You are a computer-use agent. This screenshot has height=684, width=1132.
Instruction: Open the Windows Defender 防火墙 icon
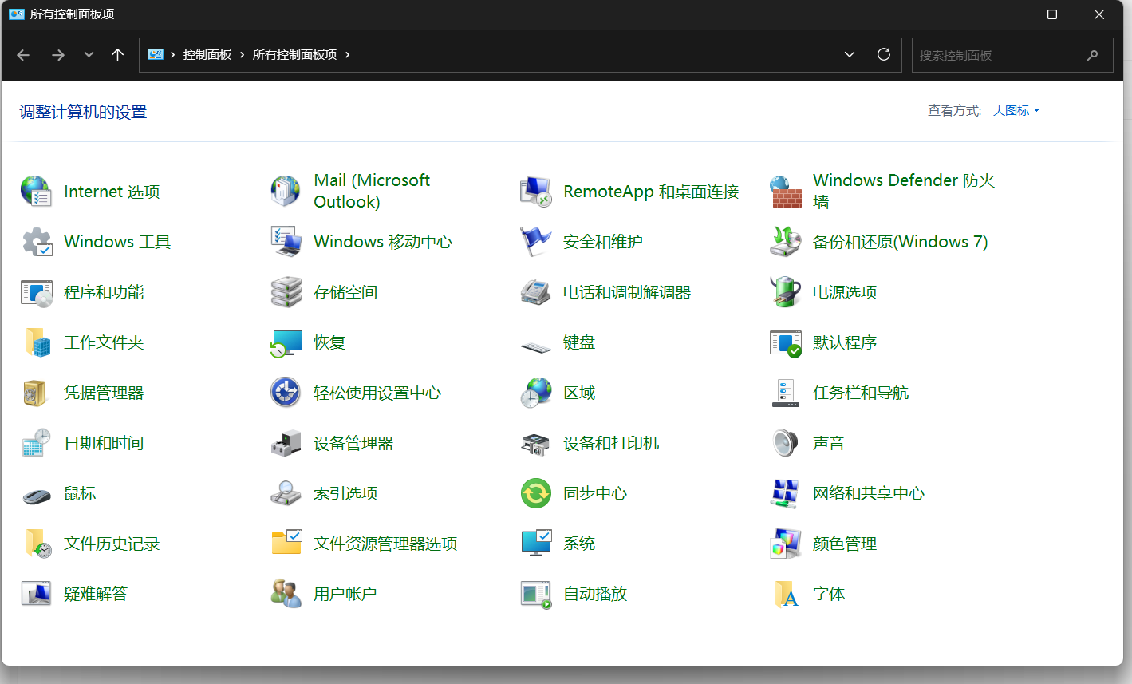pyautogui.click(x=785, y=192)
